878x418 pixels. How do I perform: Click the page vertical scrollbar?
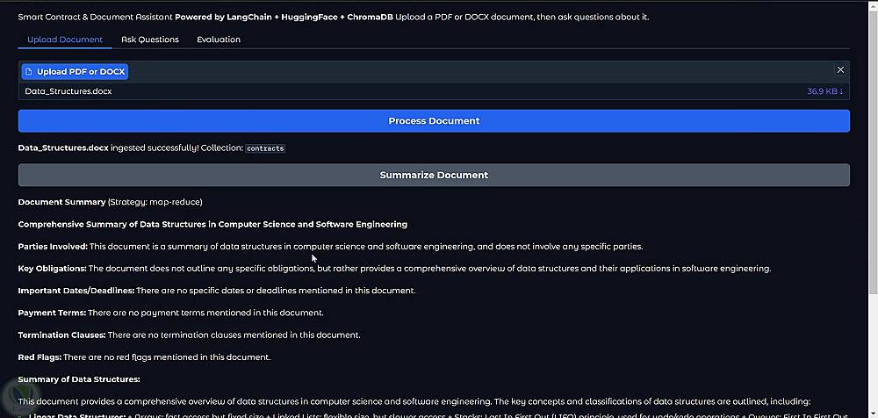(873, 151)
